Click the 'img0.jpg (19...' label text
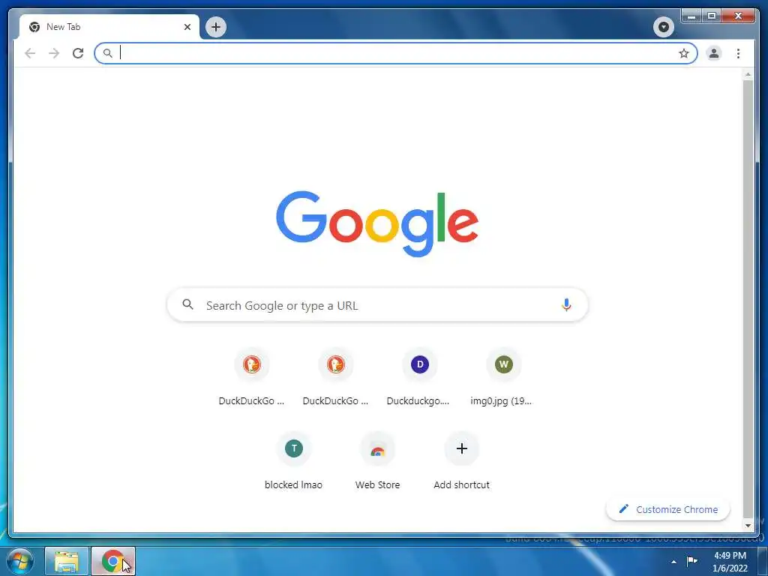The height and width of the screenshot is (576, 768). tap(501, 401)
